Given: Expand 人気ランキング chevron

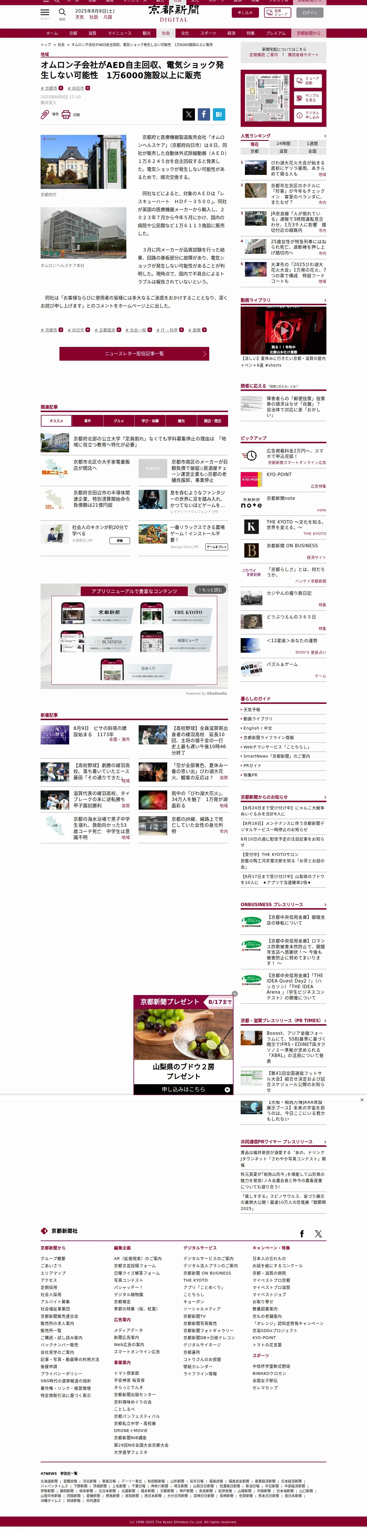Looking at the screenshot, I should coord(325,136).
